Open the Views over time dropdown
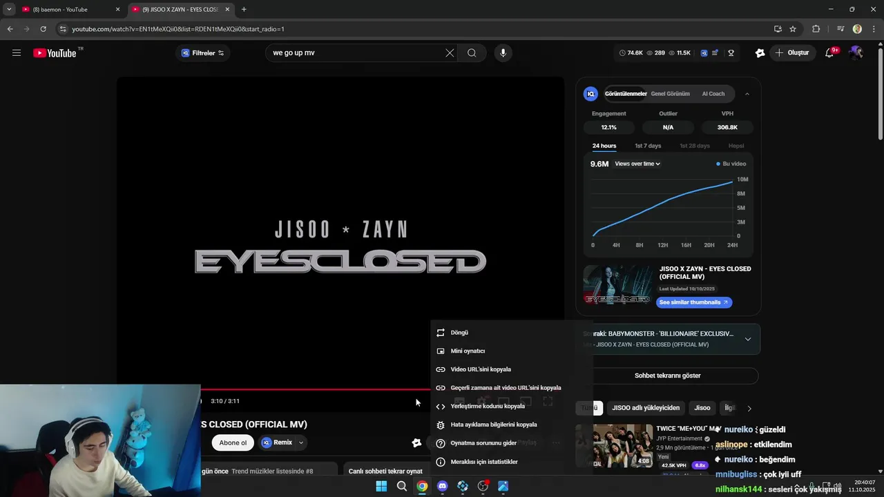This screenshot has height=497, width=884. [x=637, y=164]
